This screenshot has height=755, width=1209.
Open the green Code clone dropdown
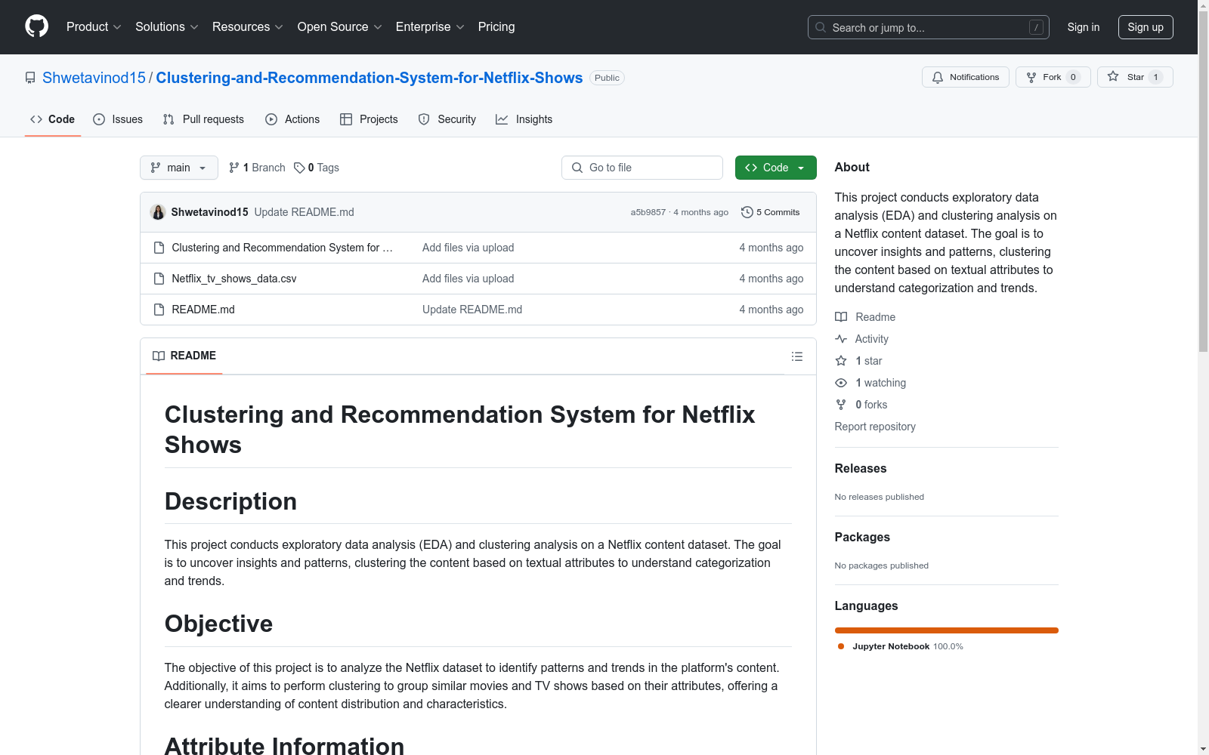(775, 168)
